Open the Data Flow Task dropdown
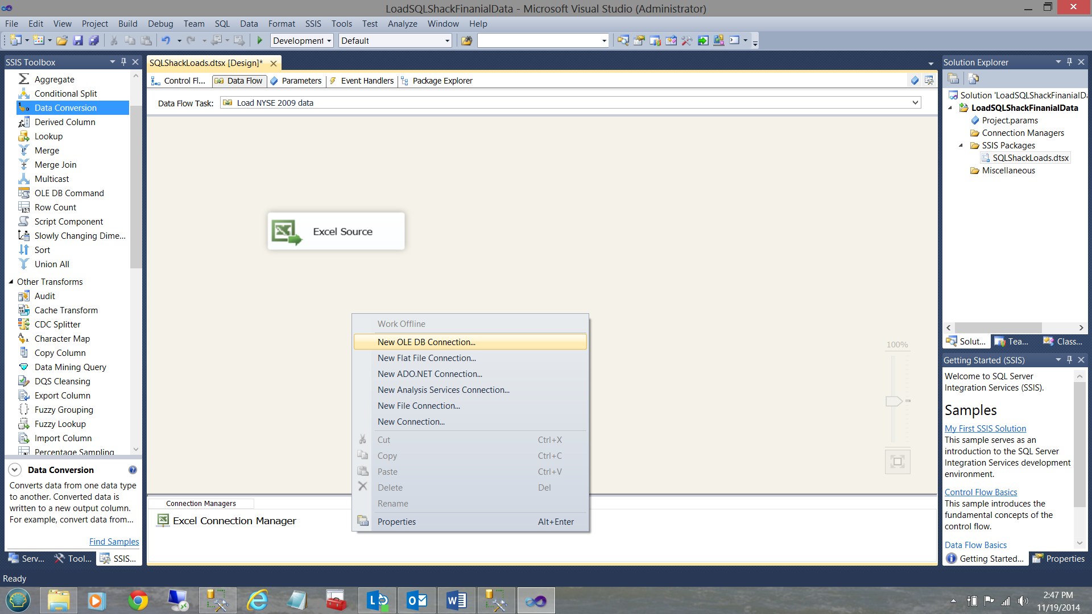Image resolution: width=1092 pixels, height=614 pixels. coord(915,103)
